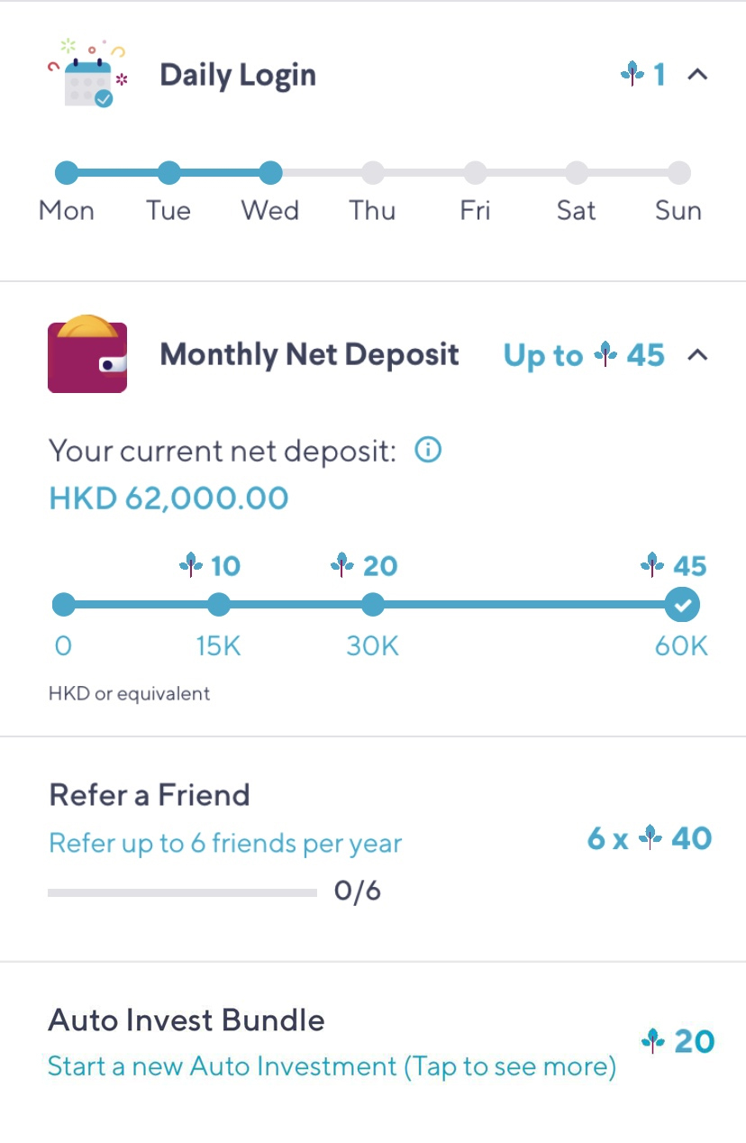Open the Auto Invest Bundle item

pyautogui.click(x=186, y=1020)
